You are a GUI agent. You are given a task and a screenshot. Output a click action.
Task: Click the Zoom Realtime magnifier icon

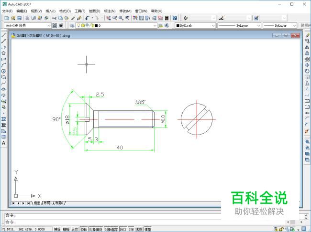115,18
